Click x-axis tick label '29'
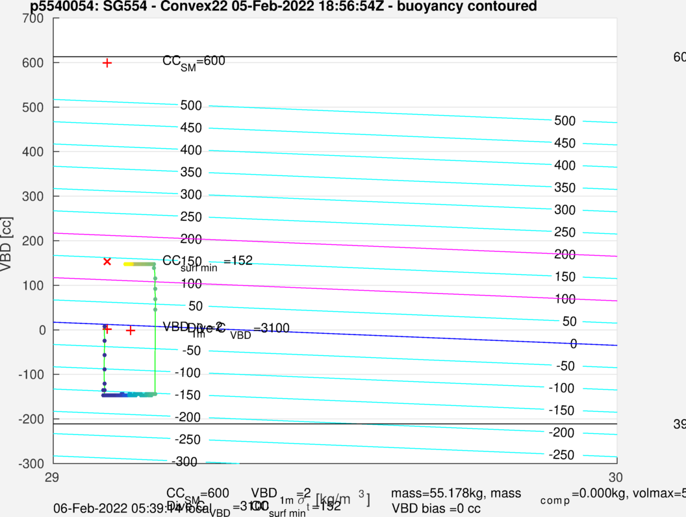Screen dimensions: 686x517 (x=52, y=477)
